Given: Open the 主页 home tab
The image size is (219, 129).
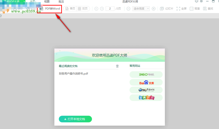Looking at the screenshot, I should coord(32,1).
